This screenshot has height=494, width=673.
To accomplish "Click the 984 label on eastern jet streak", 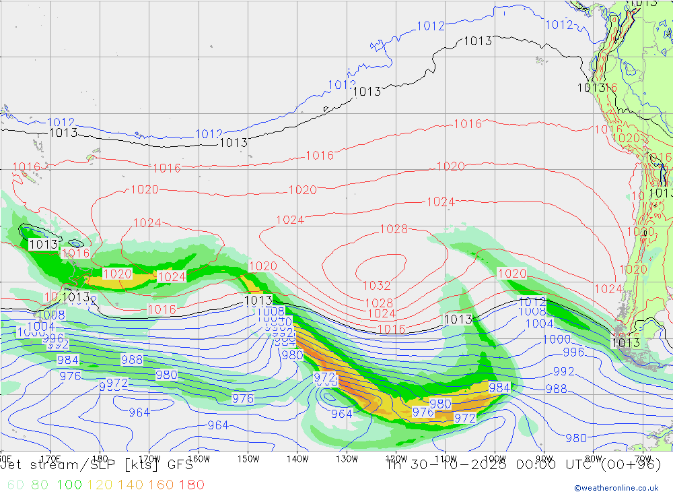I will point(499,388).
